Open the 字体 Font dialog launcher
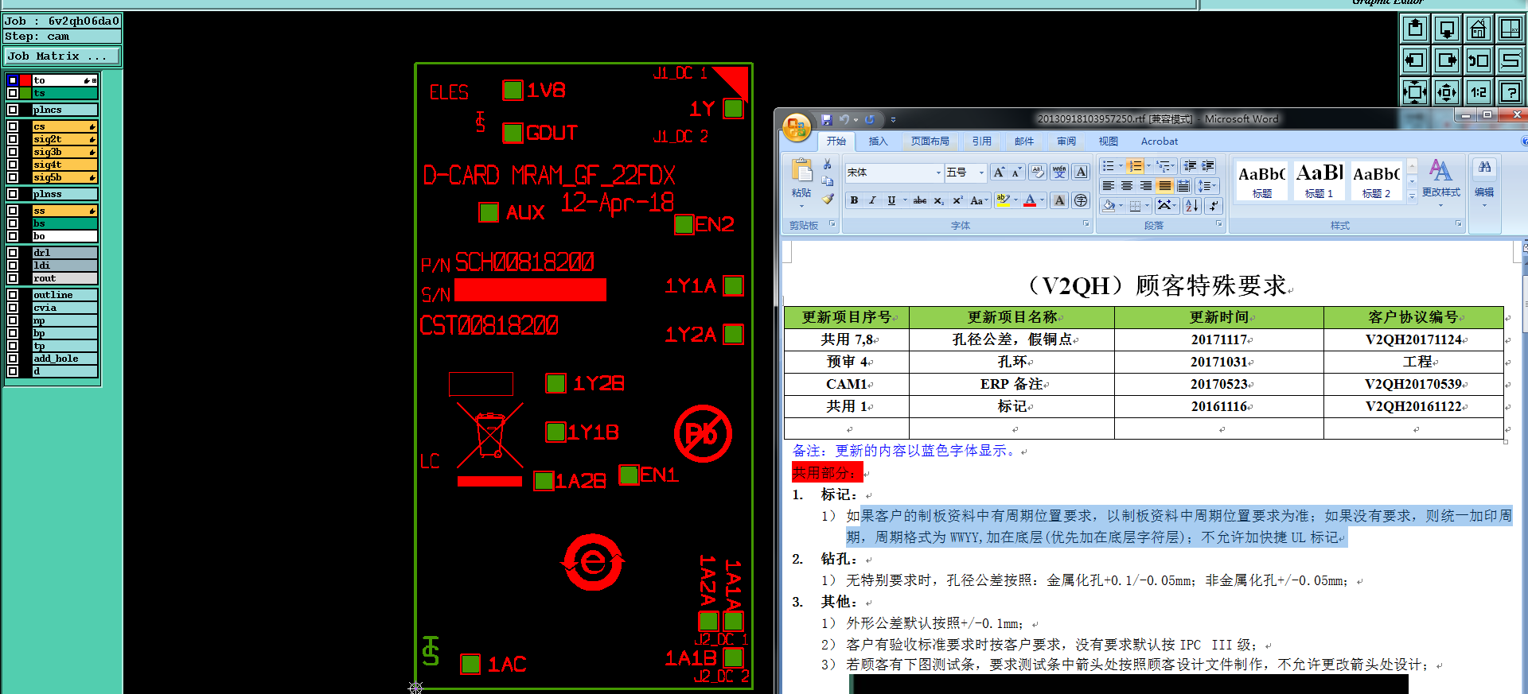1528x694 pixels. [x=1086, y=225]
